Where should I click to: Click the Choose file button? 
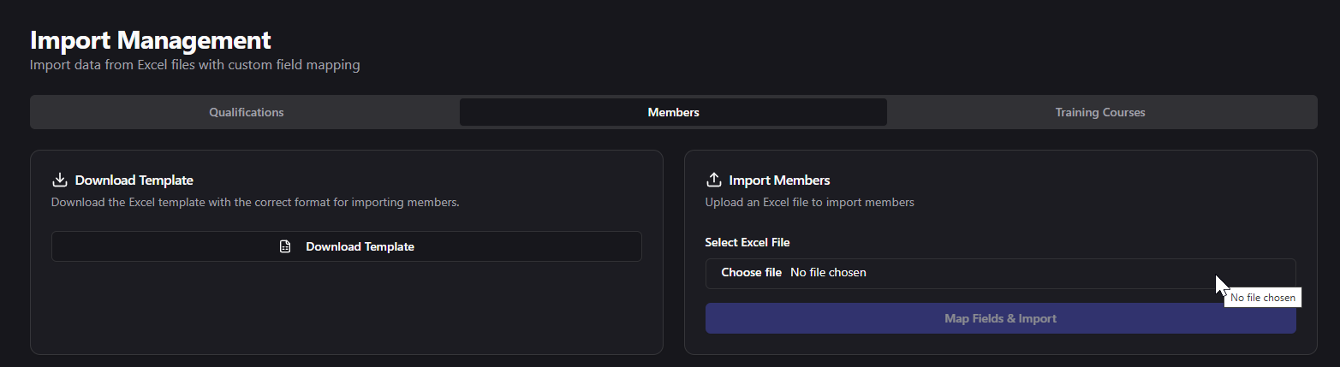click(x=751, y=273)
